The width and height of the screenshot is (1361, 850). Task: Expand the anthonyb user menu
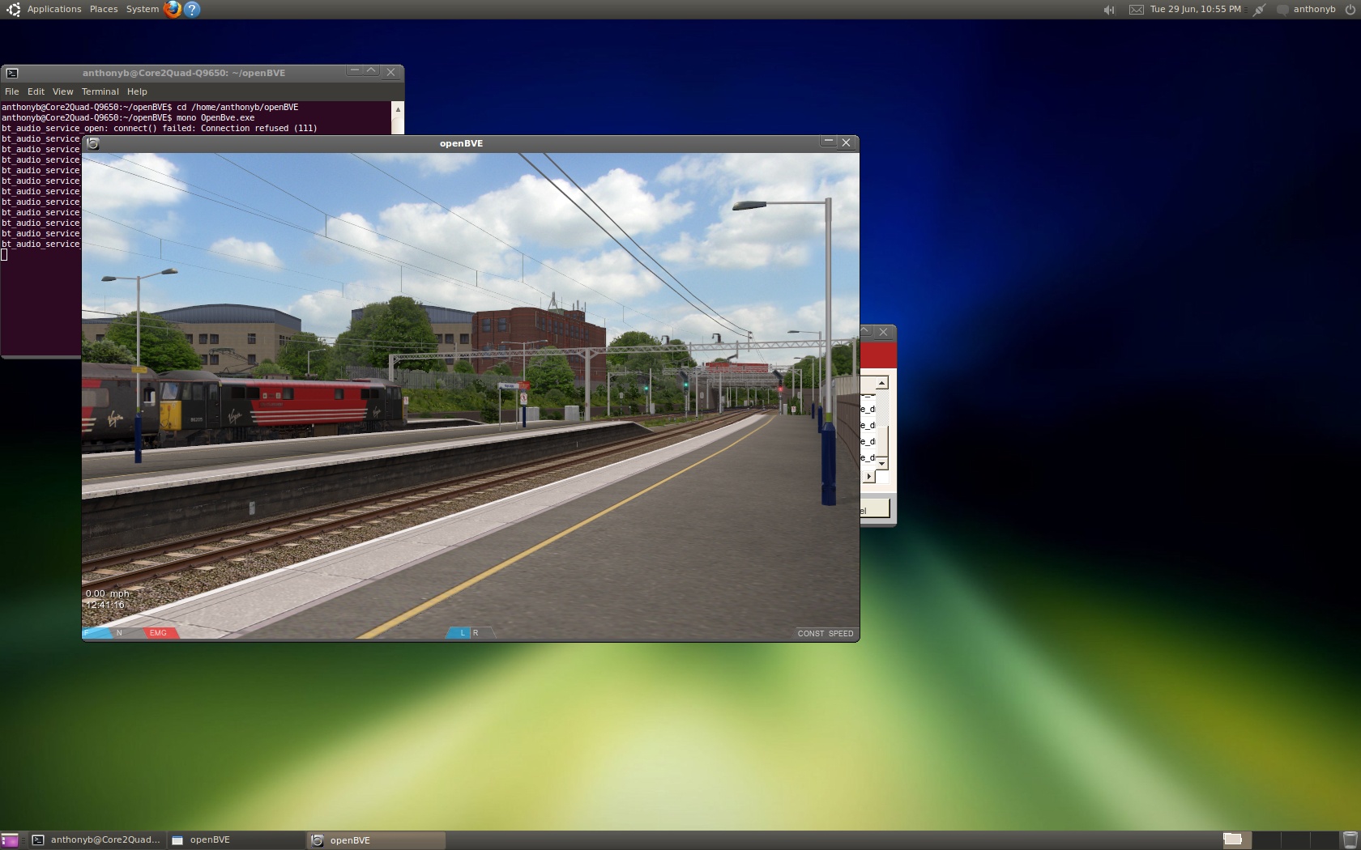point(1314,10)
